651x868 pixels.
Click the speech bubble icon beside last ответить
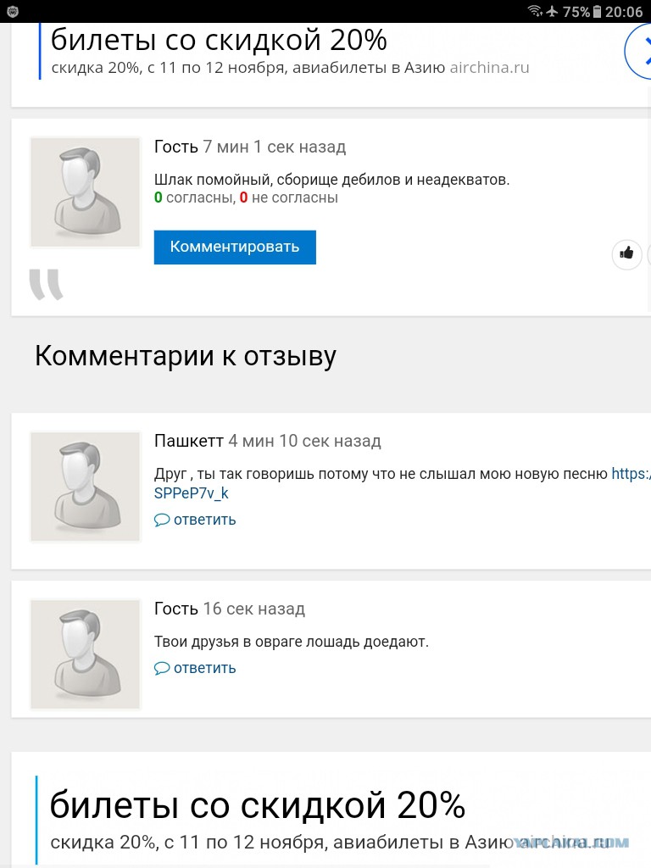click(x=162, y=668)
